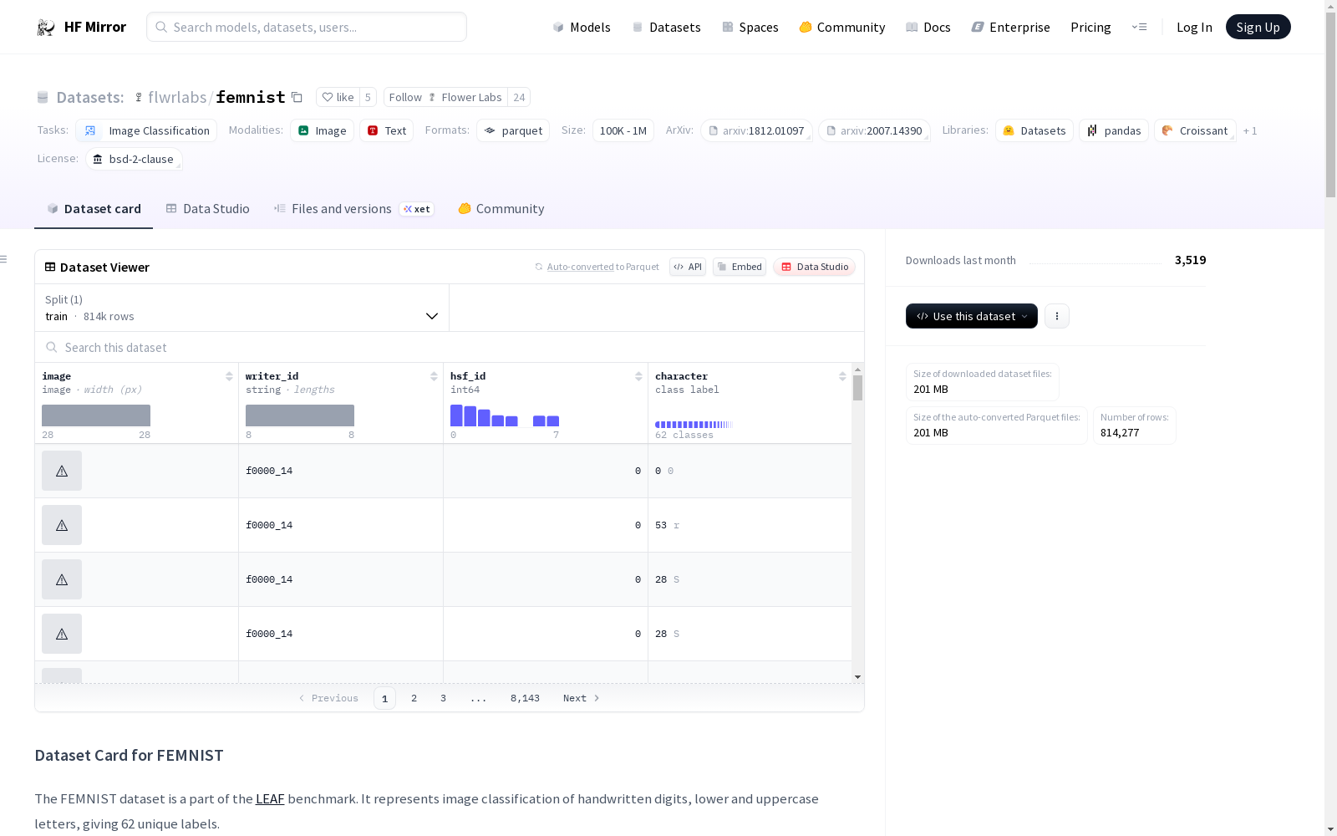Go to page 3 of viewer
Image resolution: width=1337 pixels, height=836 pixels.
(443, 698)
